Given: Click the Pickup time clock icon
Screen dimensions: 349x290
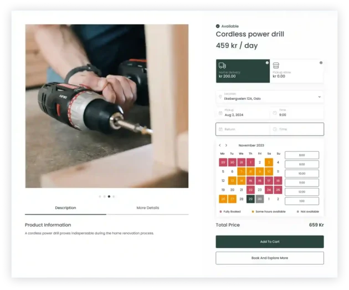Looking at the screenshot, I should point(275,113).
